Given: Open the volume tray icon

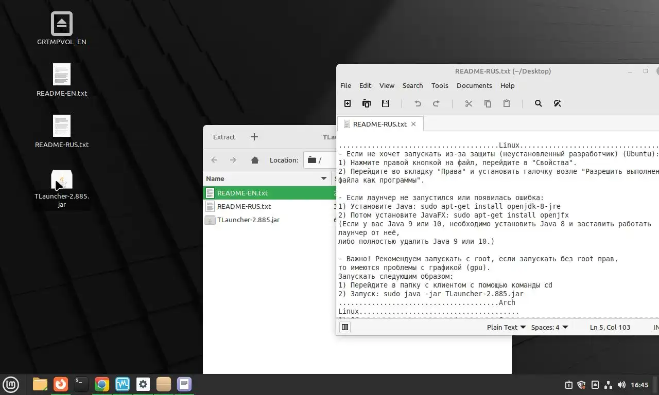Looking at the screenshot, I should click(x=621, y=385).
